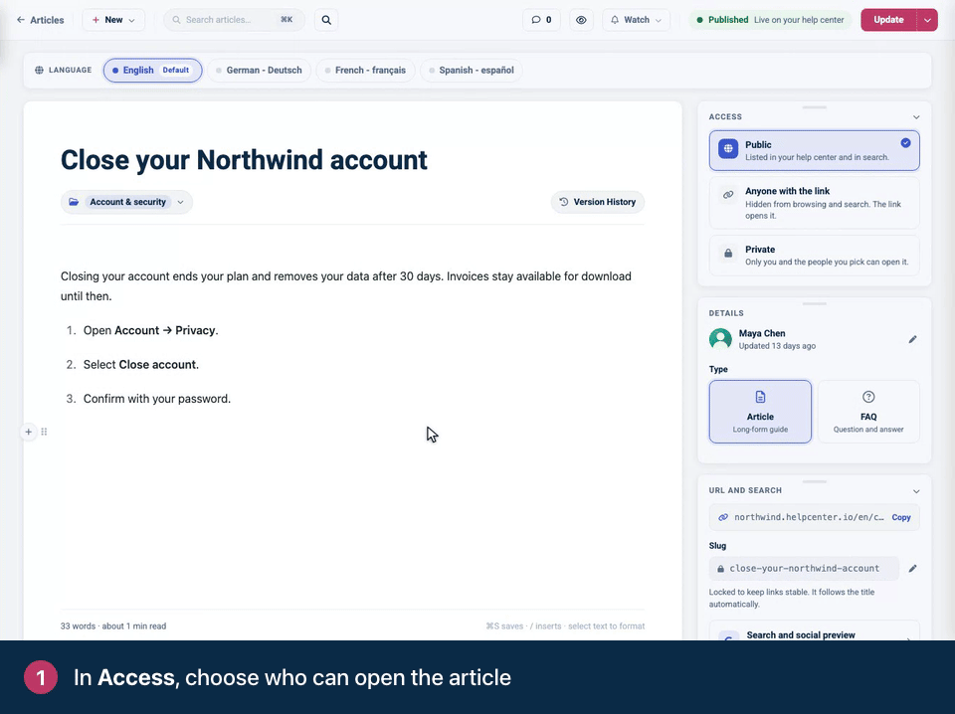Click the block drag handle icon

click(44, 432)
